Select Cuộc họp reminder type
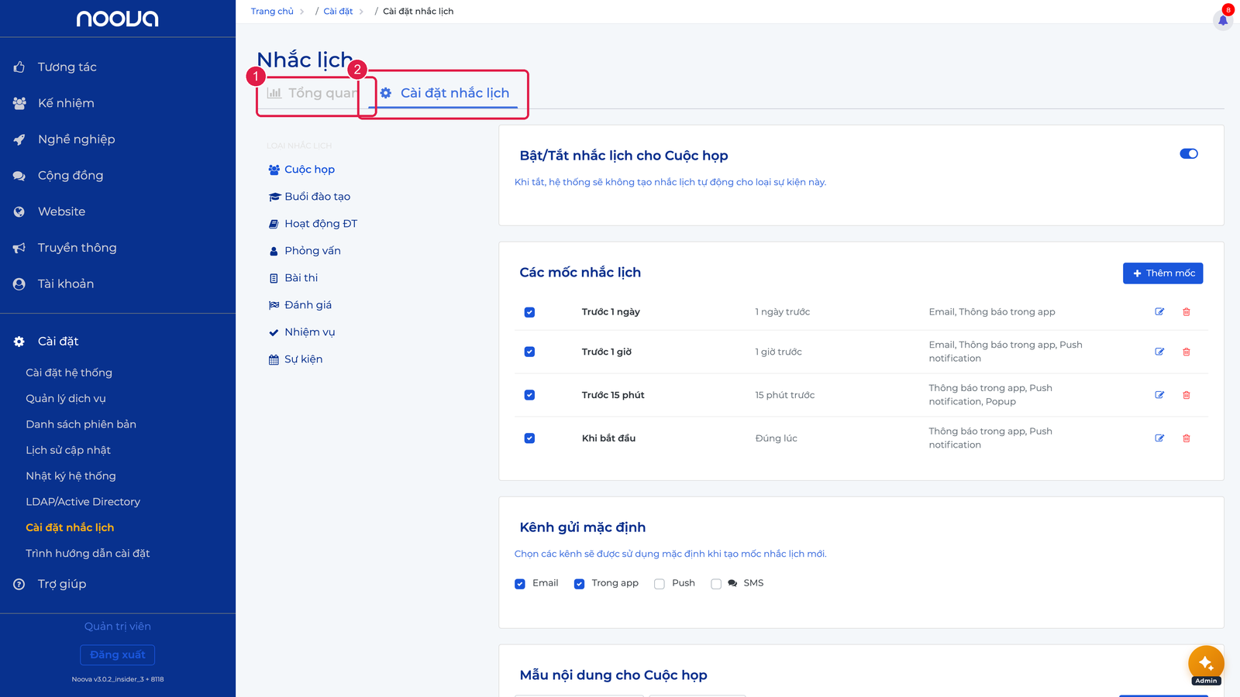This screenshot has height=697, width=1240. (301, 170)
